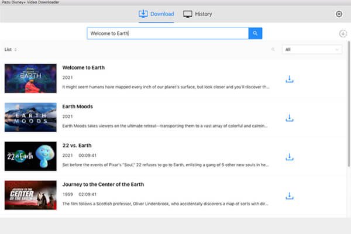Focus the Welcome to Earth search field
Screen dimensions: 351x234
coord(168,33)
